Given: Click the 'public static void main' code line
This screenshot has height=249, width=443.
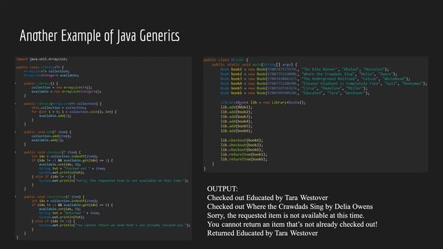Looking at the screenshot, I should (x=254, y=64).
